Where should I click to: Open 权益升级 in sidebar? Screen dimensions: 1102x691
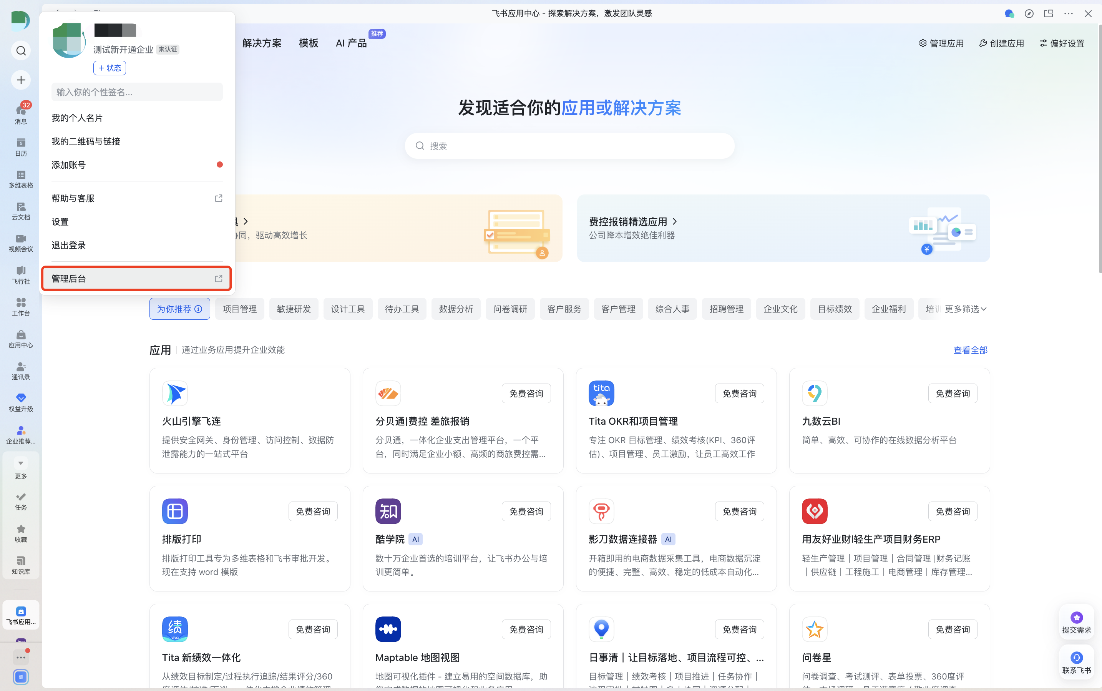21,403
